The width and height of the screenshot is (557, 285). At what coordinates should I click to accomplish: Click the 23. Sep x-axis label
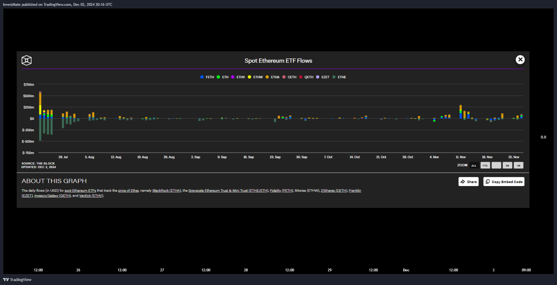coord(275,157)
